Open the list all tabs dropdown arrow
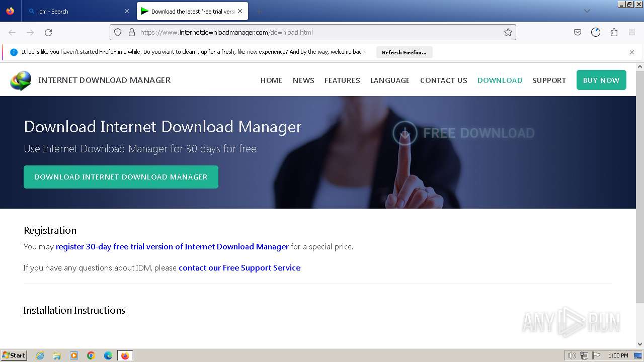This screenshot has height=362, width=644. (x=587, y=11)
